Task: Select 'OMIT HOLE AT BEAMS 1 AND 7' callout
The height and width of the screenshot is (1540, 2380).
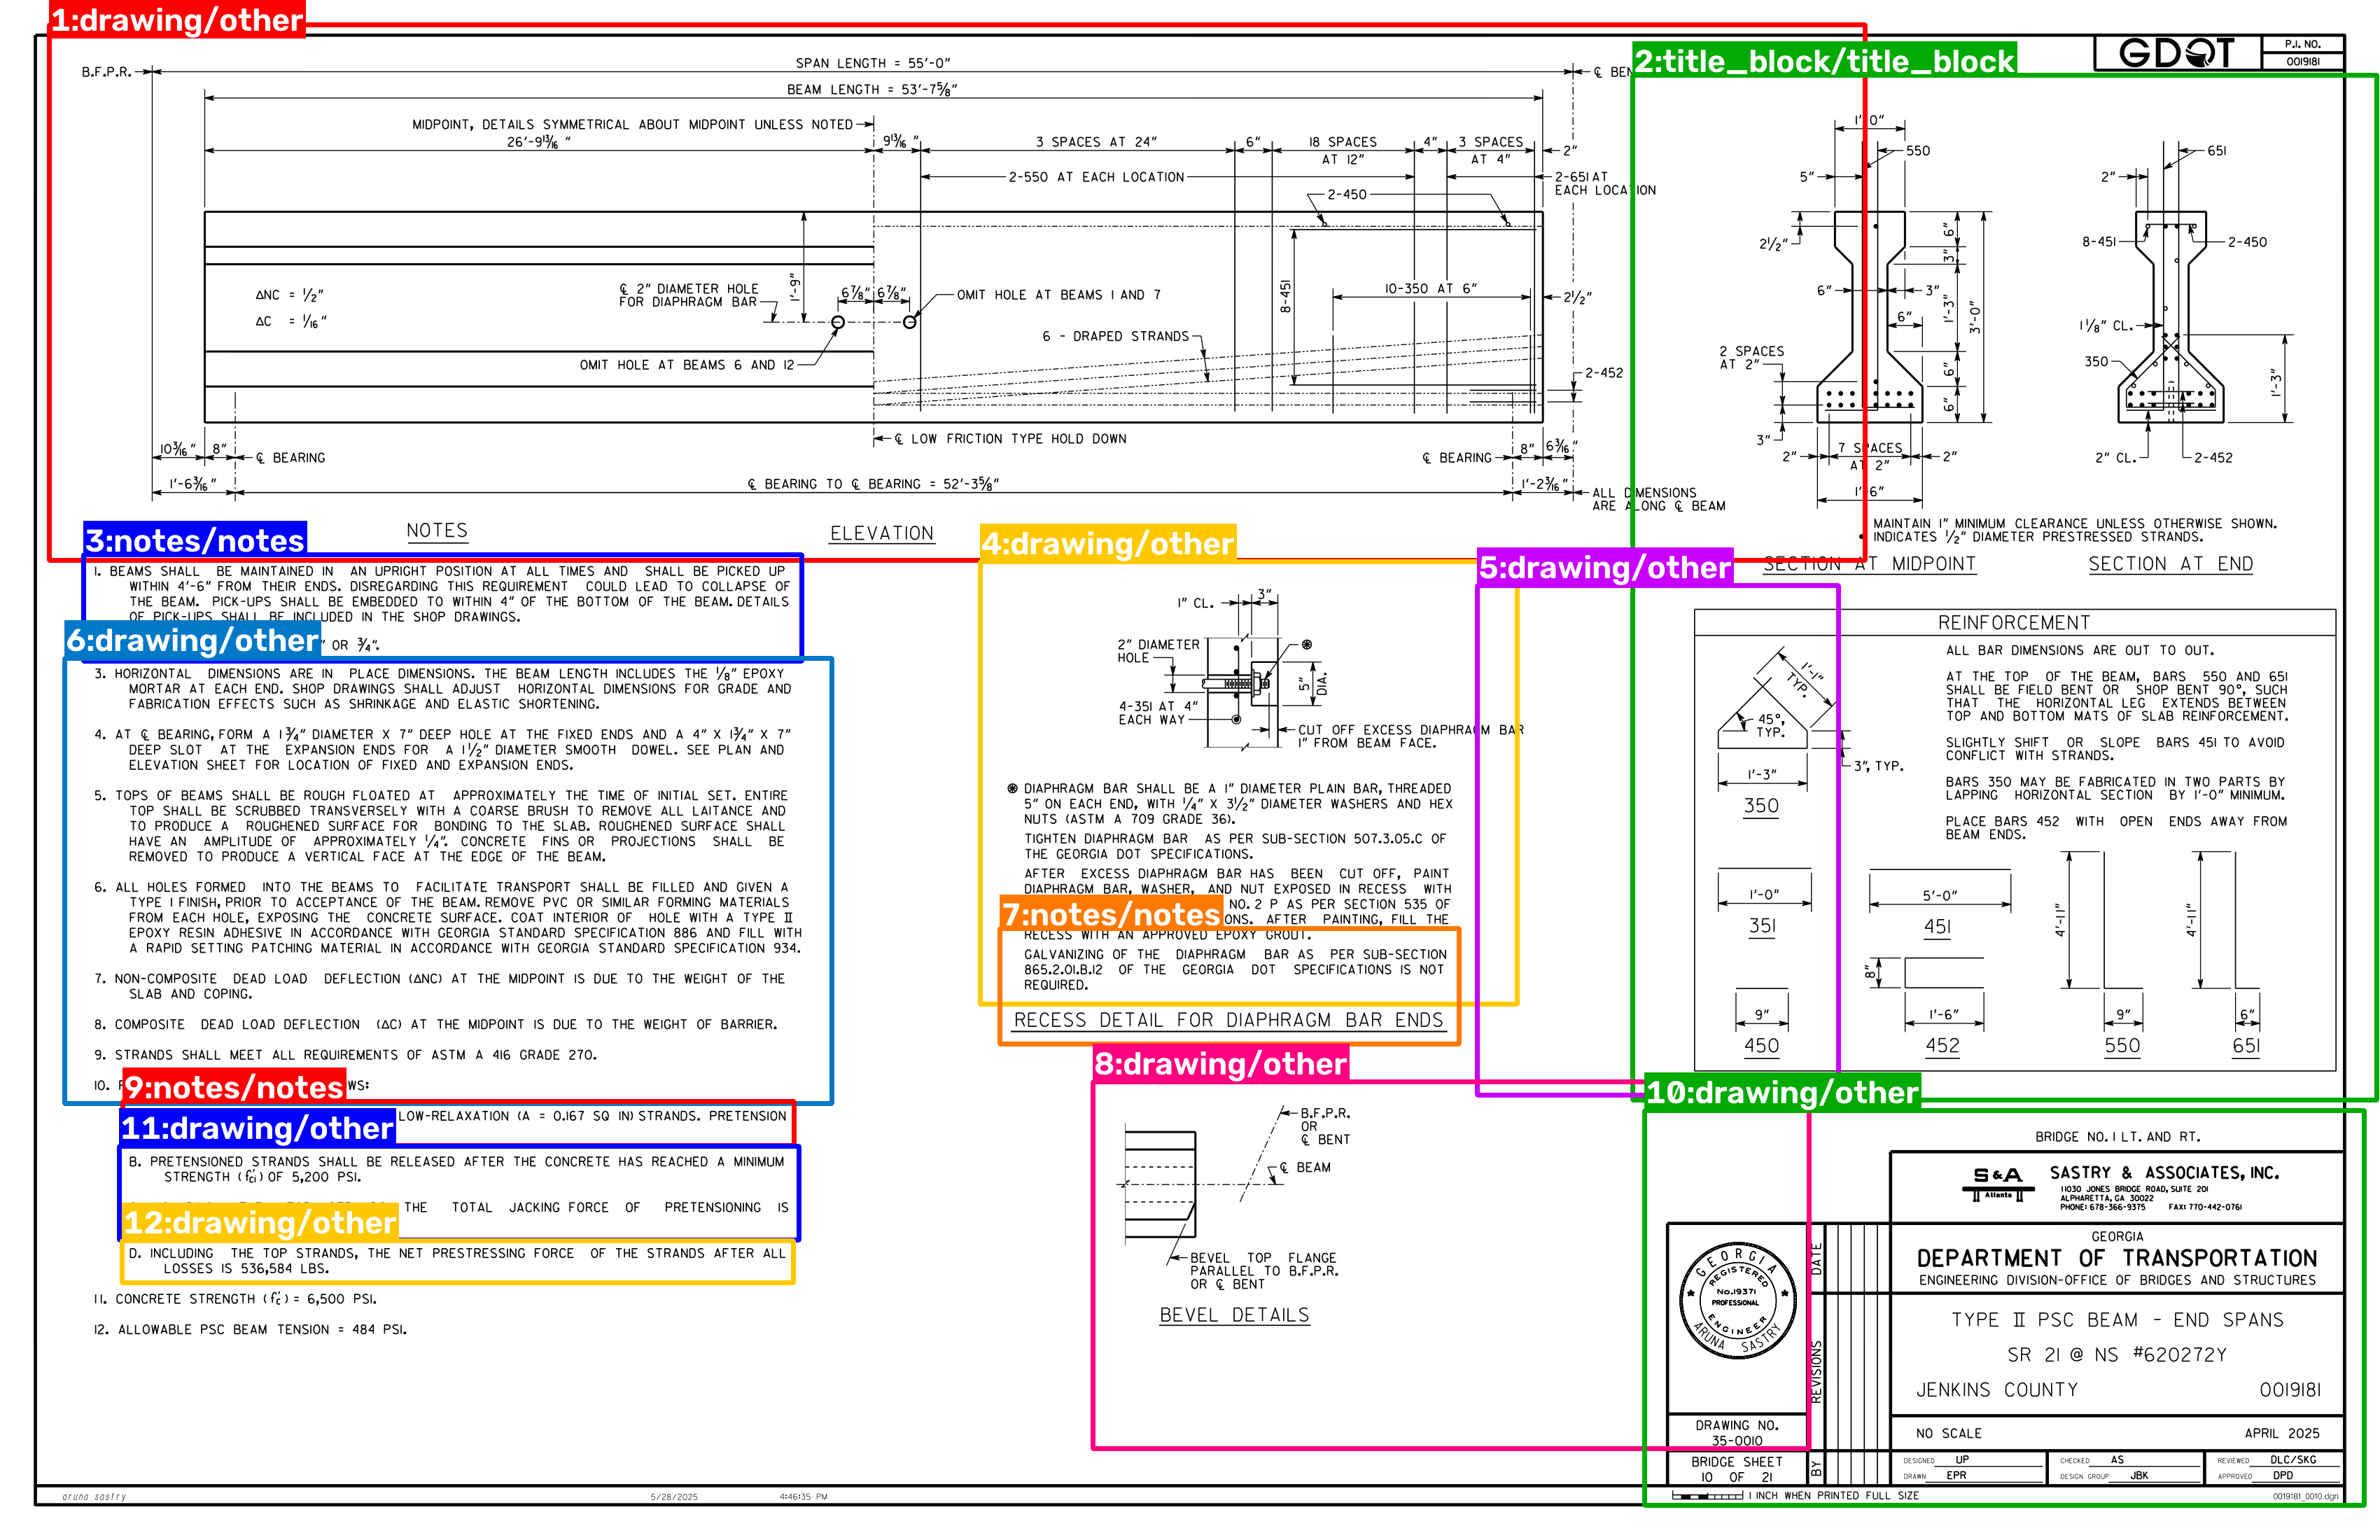Action: (x=1059, y=295)
